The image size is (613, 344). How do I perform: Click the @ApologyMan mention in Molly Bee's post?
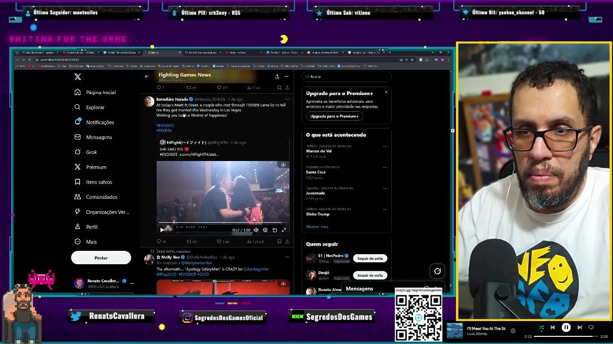pos(256,269)
